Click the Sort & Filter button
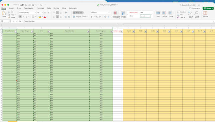This screenshot has width=215, height=122. tap(191, 15)
